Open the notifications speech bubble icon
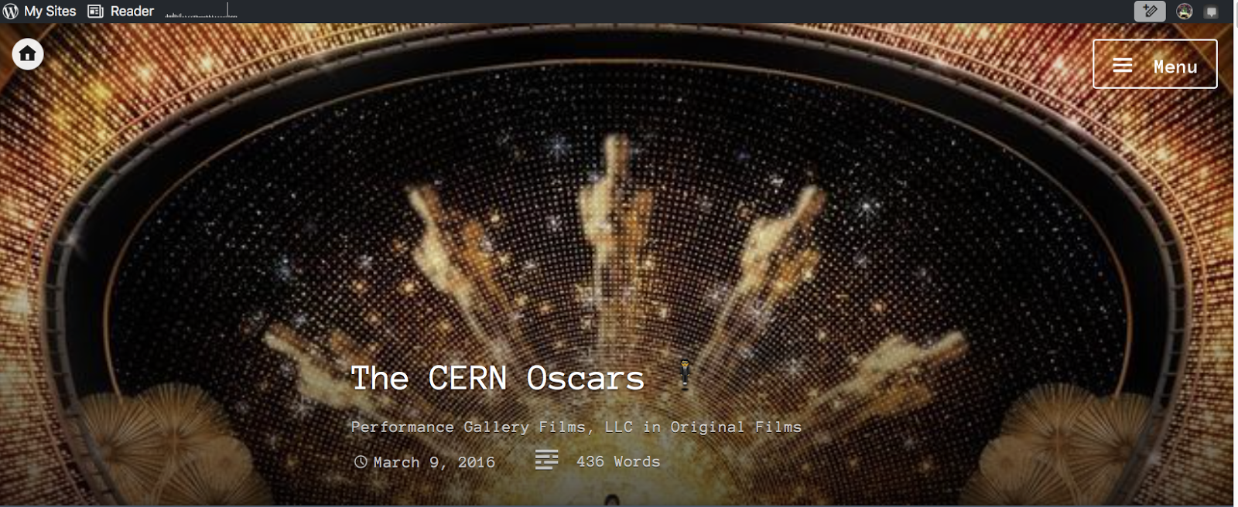 [x=1212, y=12]
